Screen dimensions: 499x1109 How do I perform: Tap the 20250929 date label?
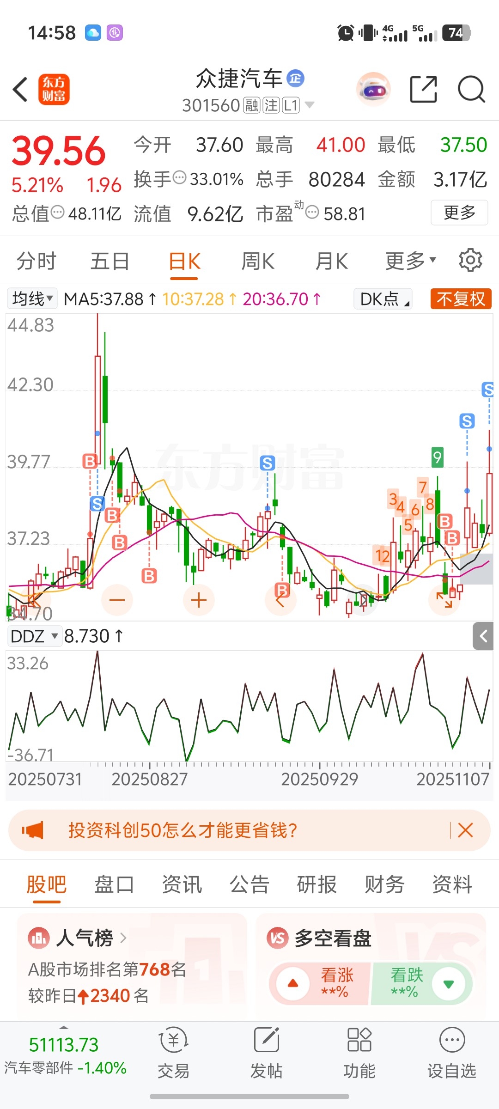click(320, 780)
